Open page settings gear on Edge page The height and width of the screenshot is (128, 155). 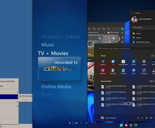[x=114, y=38]
